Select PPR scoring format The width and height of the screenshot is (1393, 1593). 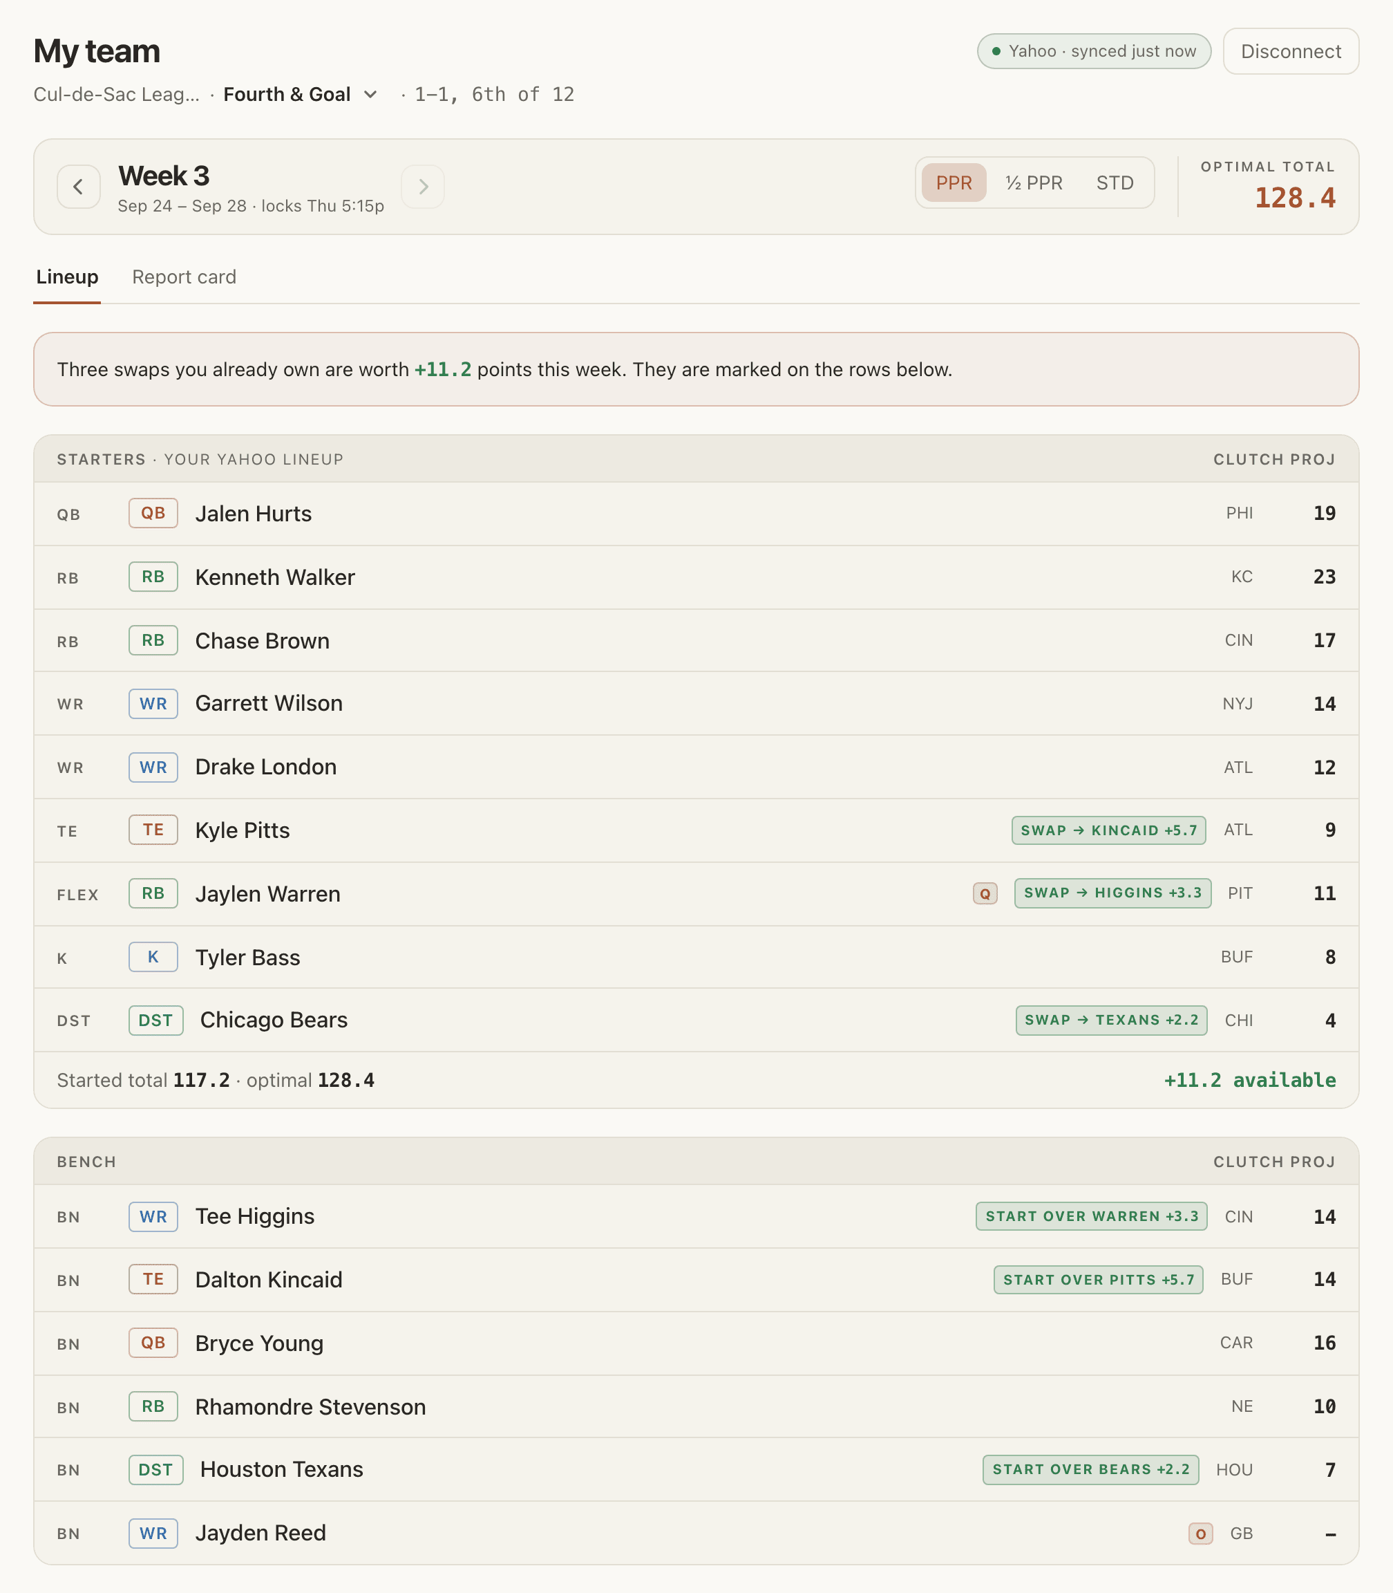(x=954, y=183)
